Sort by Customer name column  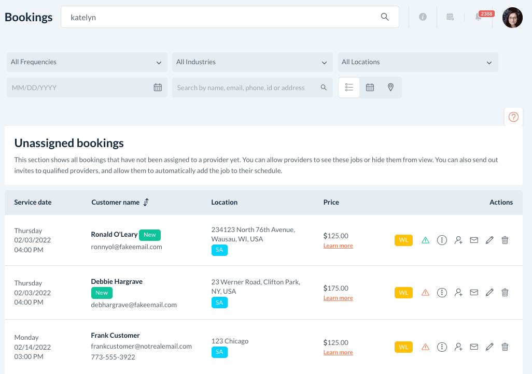(x=146, y=203)
